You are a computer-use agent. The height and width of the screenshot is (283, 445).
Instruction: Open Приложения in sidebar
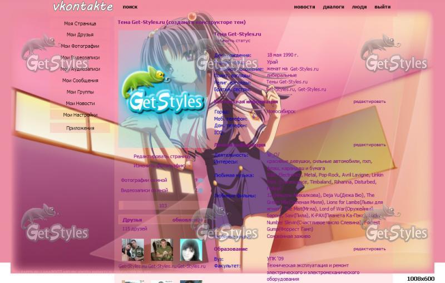pyautogui.click(x=80, y=128)
